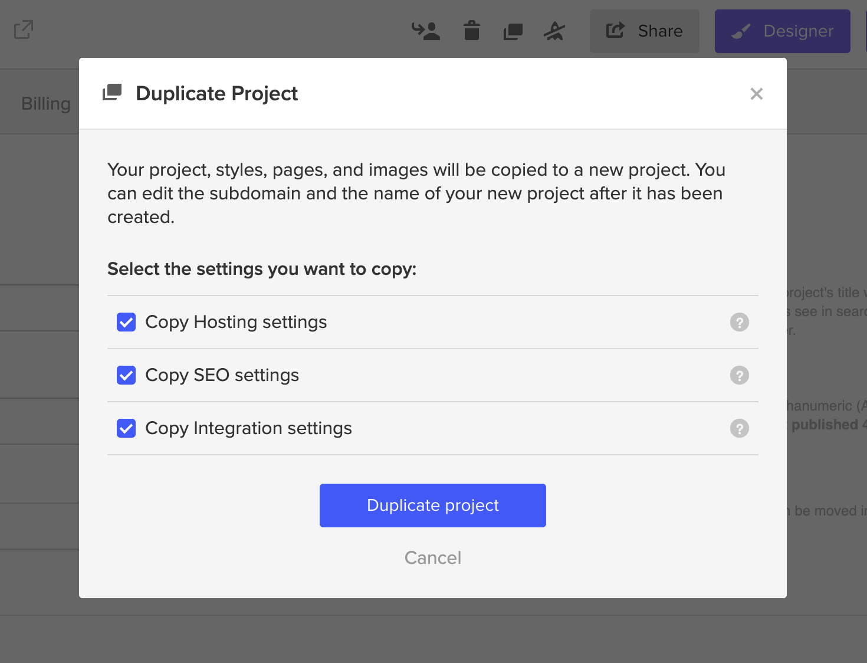Screen dimensions: 867x663
Task: Open help for Copy Integration settings
Action: (x=739, y=428)
